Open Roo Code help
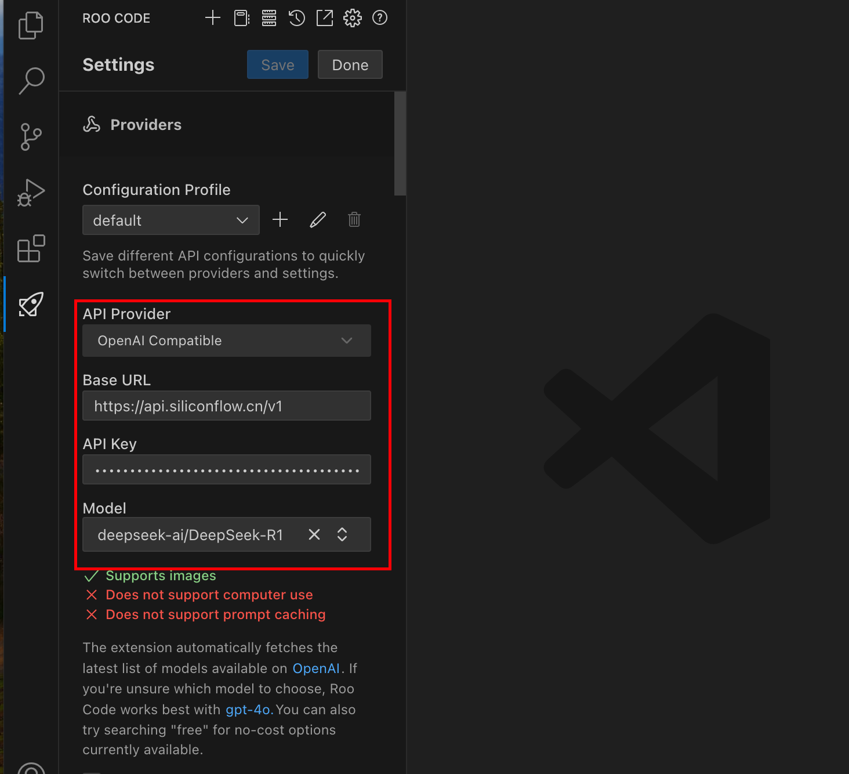 (x=380, y=18)
